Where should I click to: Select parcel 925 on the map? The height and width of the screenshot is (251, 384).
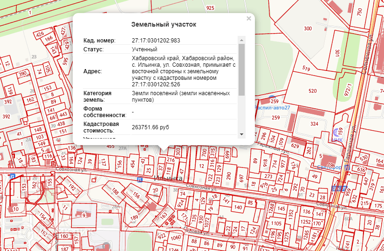tap(210, 8)
